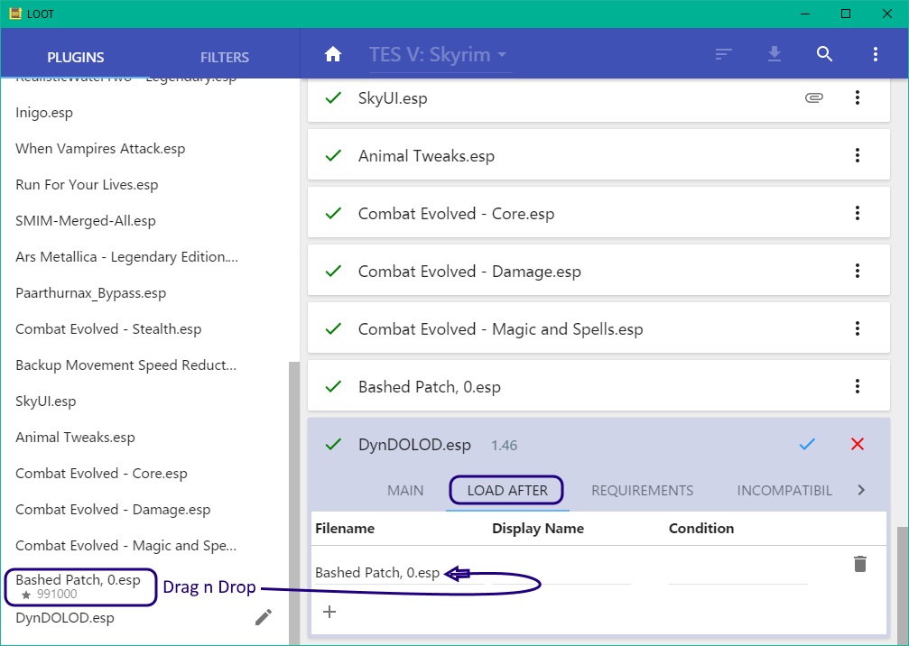The width and height of the screenshot is (909, 646).
Task: Open the Combat Evolved - Damage.esp card menu
Action: (858, 271)
